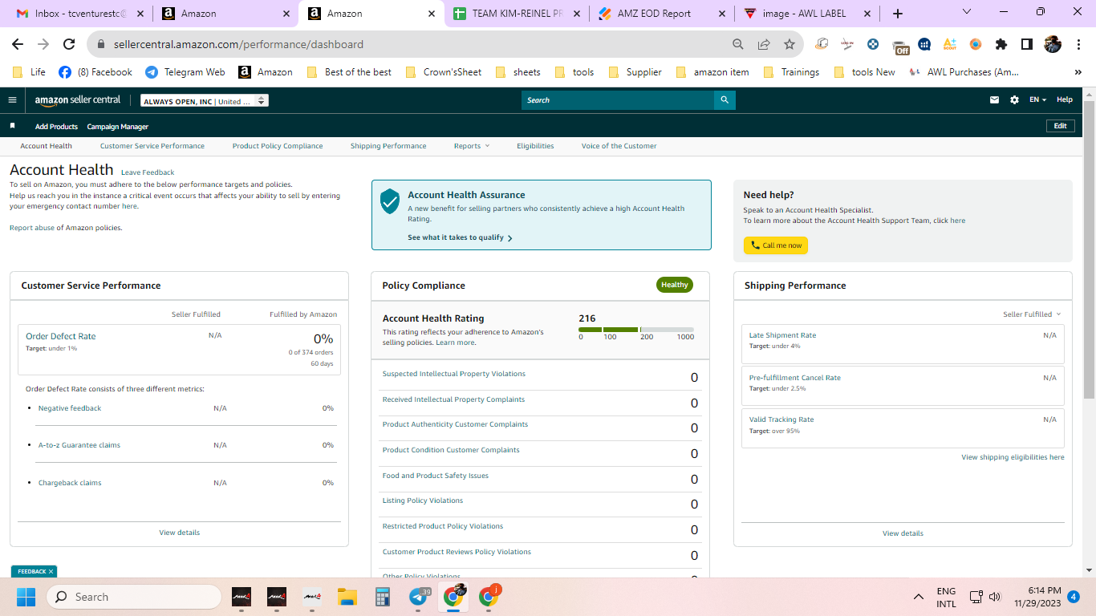
Task: Select the Account Health tab
Action: pyautogui.click(x=47, y=146)
